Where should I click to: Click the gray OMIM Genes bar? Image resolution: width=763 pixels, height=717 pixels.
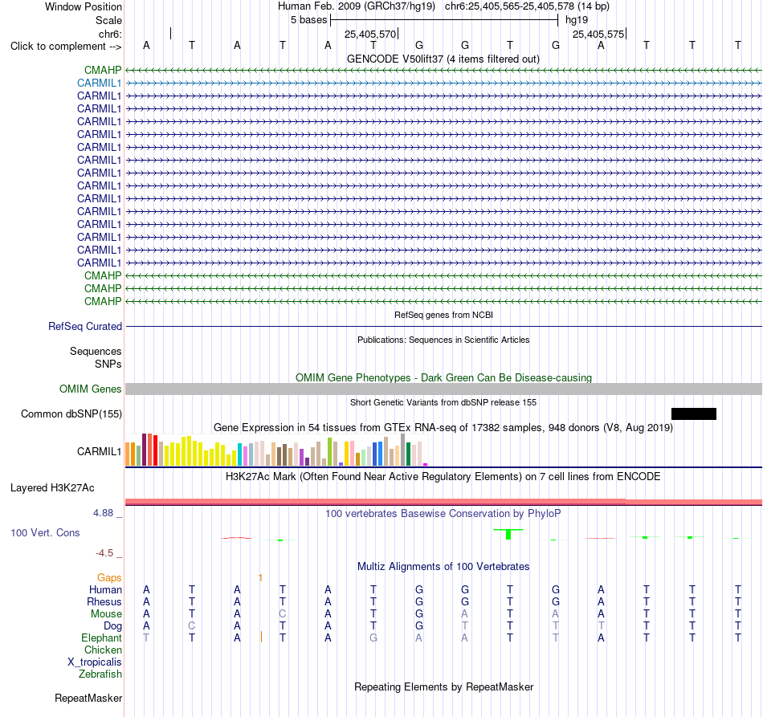[x=443, y=389]
